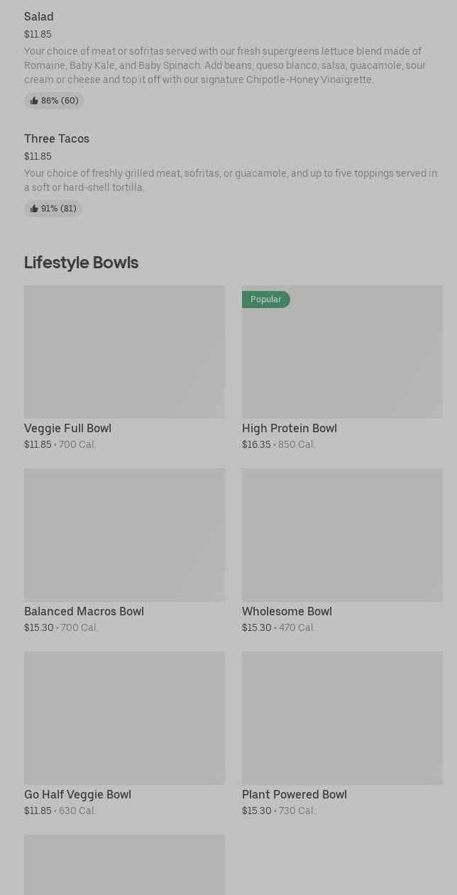Click the thumbs-up icon on Salad's rating

[34, 101]
